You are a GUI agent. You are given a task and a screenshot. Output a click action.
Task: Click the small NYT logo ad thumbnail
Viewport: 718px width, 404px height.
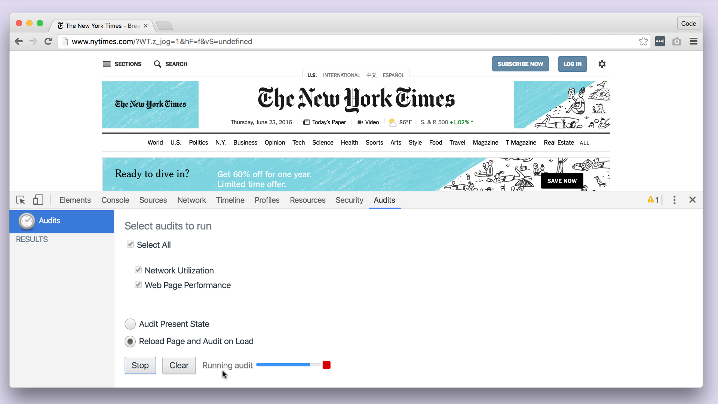pyautogui.click(x=150, y=105)
